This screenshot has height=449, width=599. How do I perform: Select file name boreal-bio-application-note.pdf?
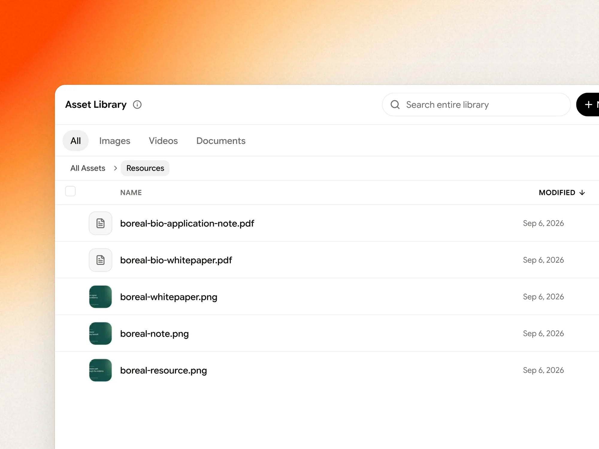coord(187,223)
